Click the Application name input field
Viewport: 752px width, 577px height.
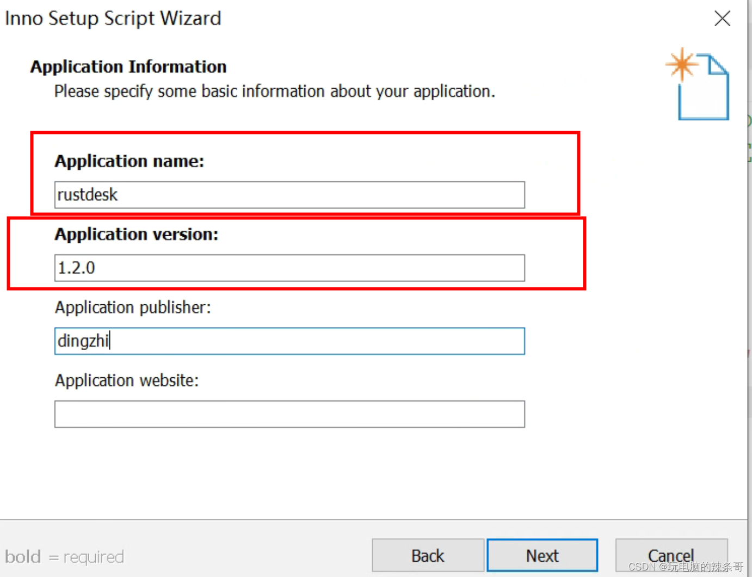[x=289, y=195]
